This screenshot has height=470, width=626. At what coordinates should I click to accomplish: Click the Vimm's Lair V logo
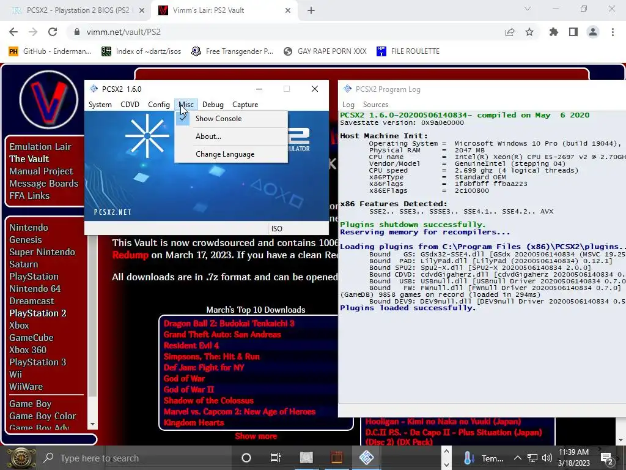click(x=49, y=100)
